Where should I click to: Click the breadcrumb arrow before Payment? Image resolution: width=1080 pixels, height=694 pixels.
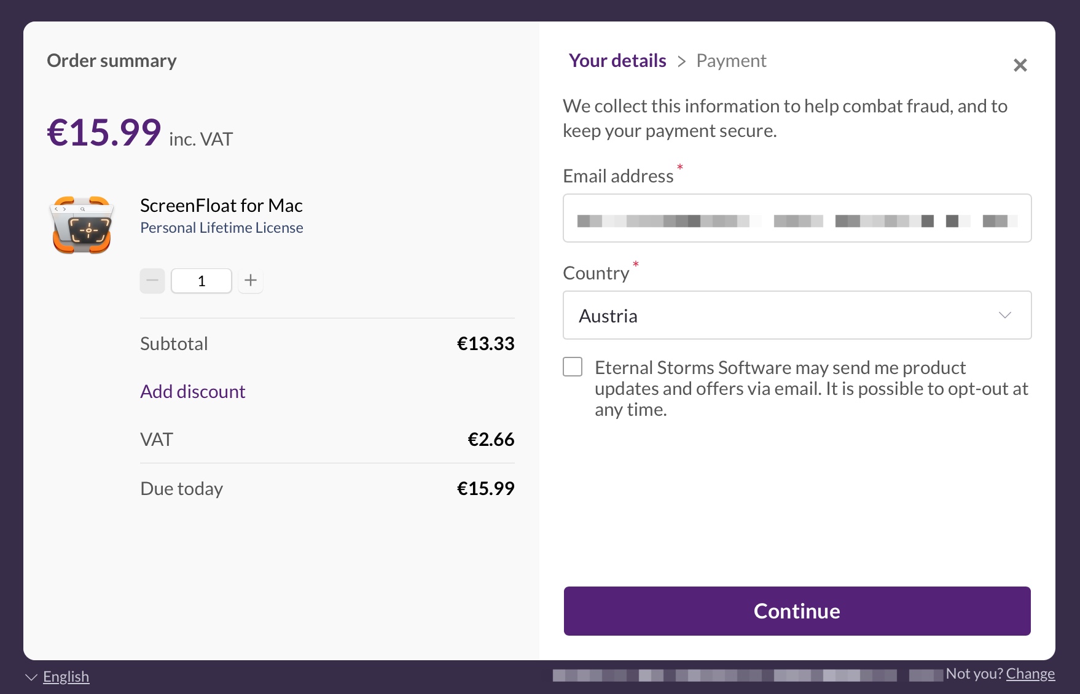(x=681, y=61)
